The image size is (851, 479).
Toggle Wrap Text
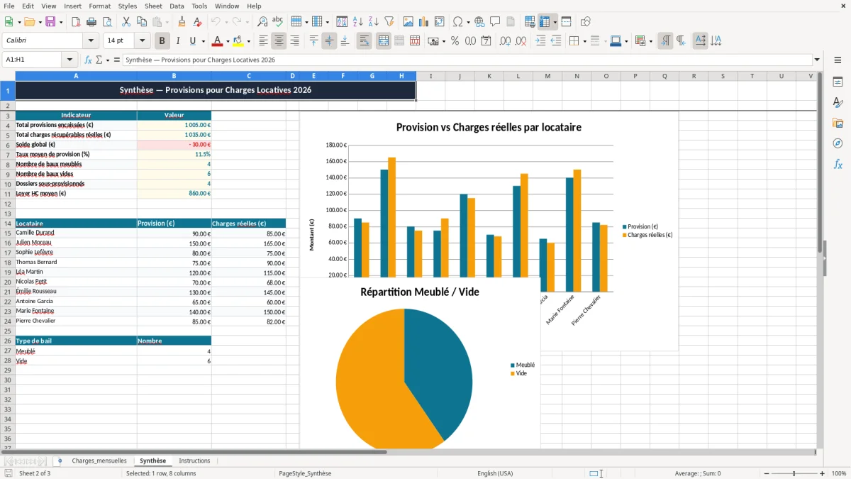pos(364,41)
